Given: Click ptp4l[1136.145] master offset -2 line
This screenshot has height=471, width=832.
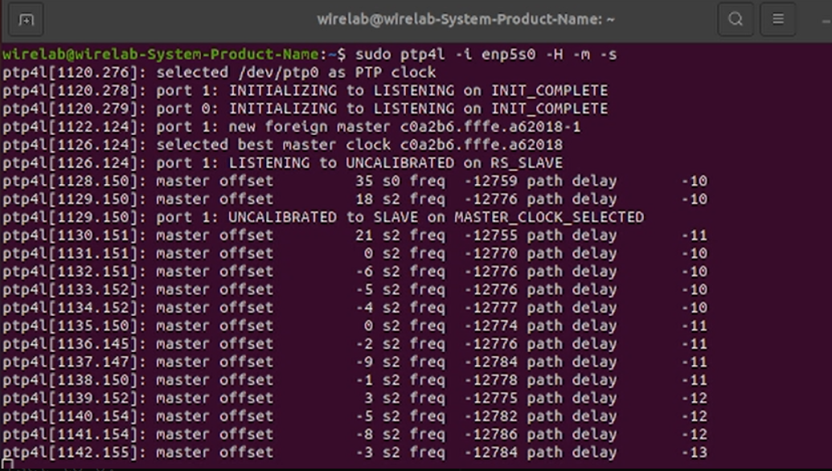Looking at the screenshot, I should 355,344.
